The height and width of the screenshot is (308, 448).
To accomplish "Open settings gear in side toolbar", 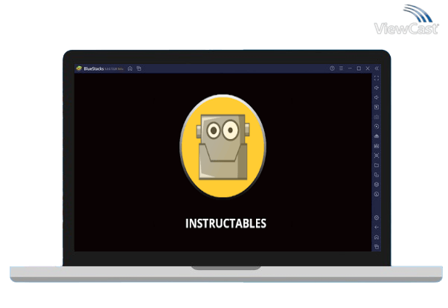I will pyautogui.click(x=377, y=218).
